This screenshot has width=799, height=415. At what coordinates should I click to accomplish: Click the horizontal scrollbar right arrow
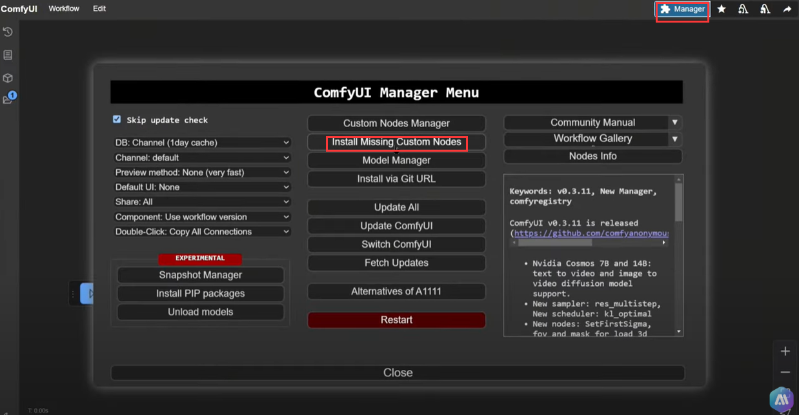[x=664, y=243]
